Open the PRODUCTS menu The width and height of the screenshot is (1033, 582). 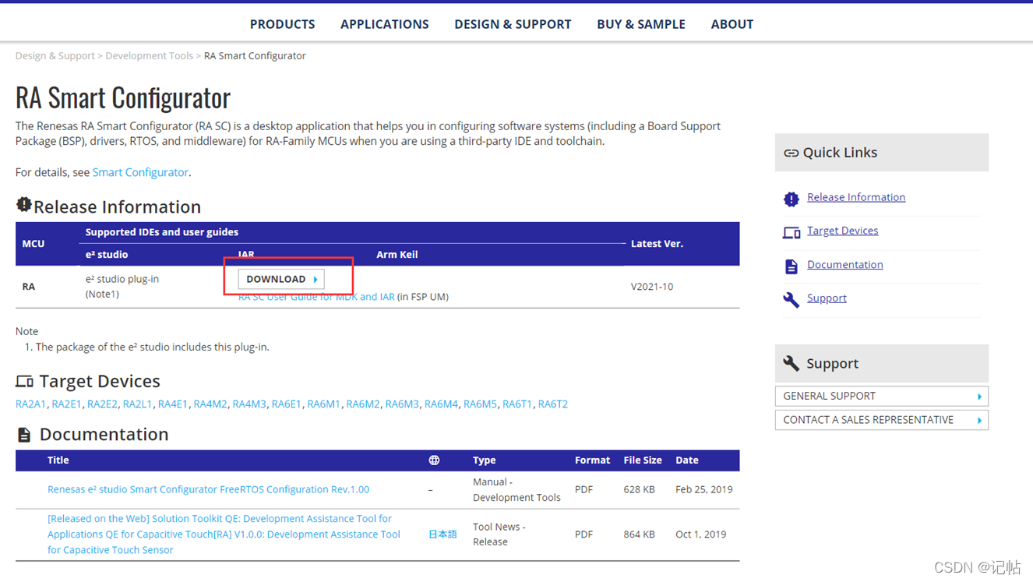point(282,24)
